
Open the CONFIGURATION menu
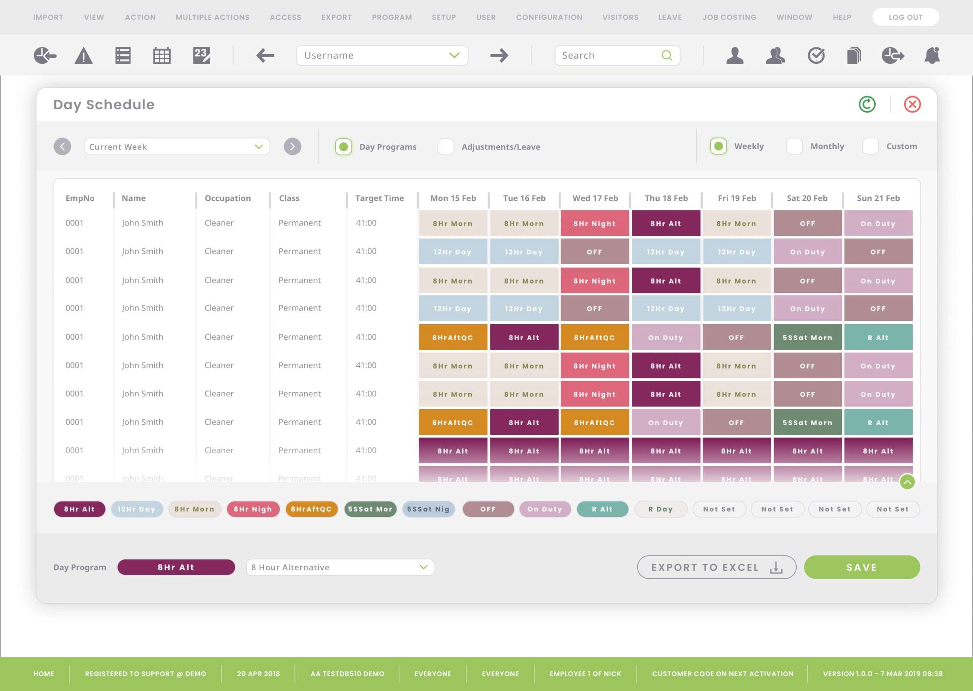point(549,17)
